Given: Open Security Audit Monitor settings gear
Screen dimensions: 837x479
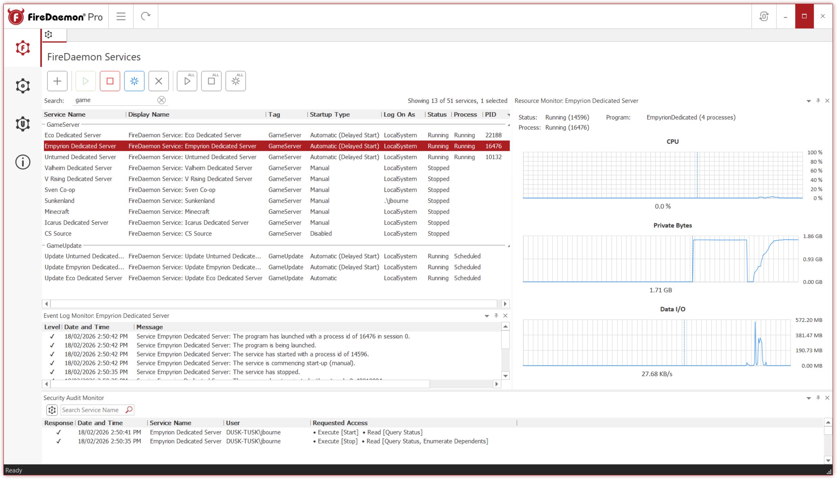Looking at the screenshot, I should (x=52, y=410).
